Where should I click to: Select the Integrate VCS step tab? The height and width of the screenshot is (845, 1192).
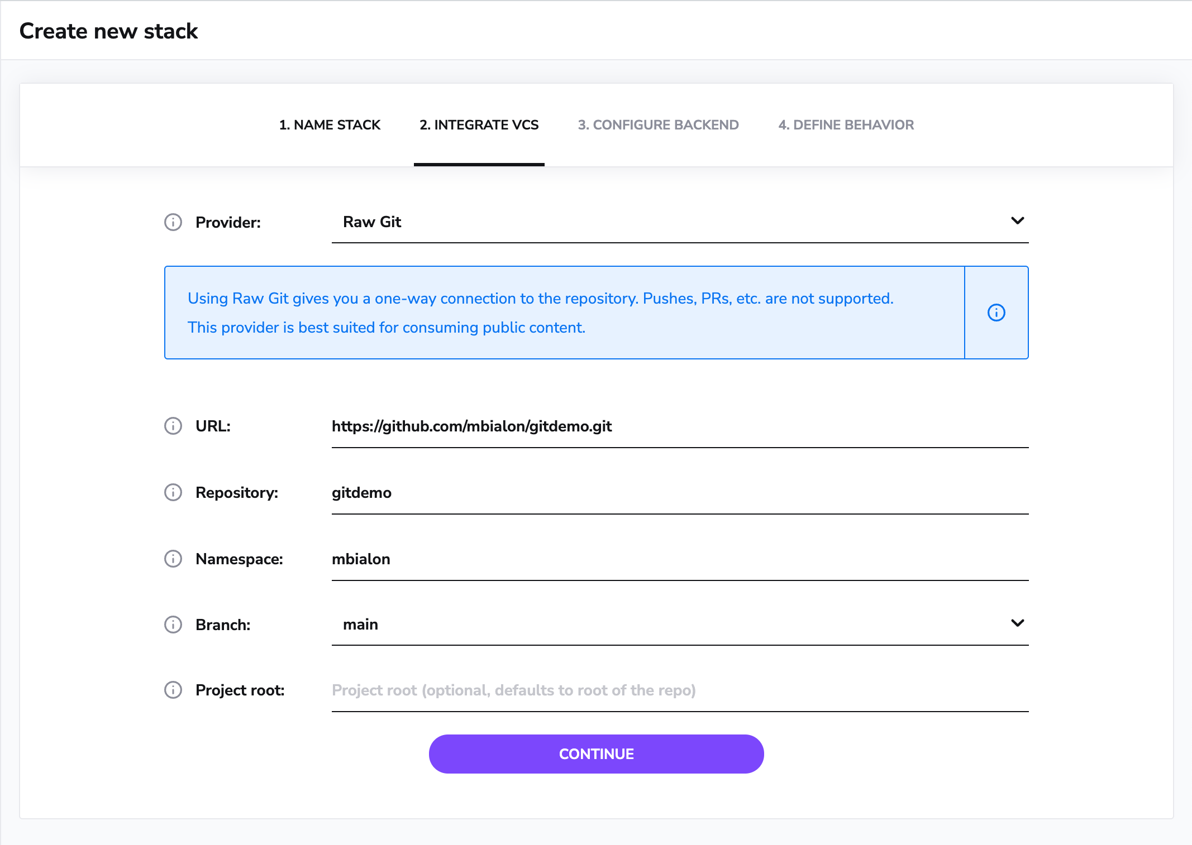click(479, 125)
